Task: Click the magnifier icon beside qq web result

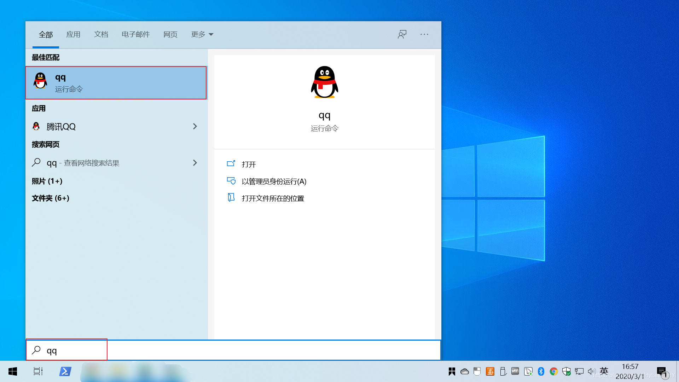Action: click(x=36, y=162)
